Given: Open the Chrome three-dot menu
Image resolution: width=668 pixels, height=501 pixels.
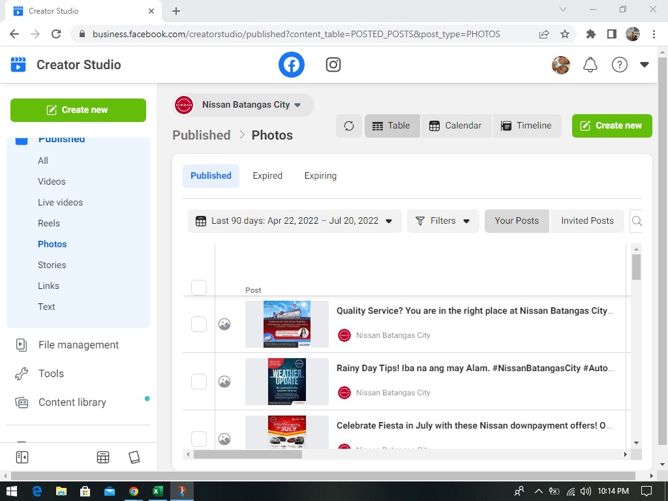Looking at the screenshot, I should point(654,34).
